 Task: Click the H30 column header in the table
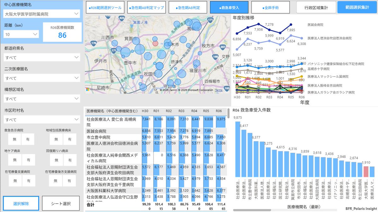pyautogui.click(x=145, y=111)
